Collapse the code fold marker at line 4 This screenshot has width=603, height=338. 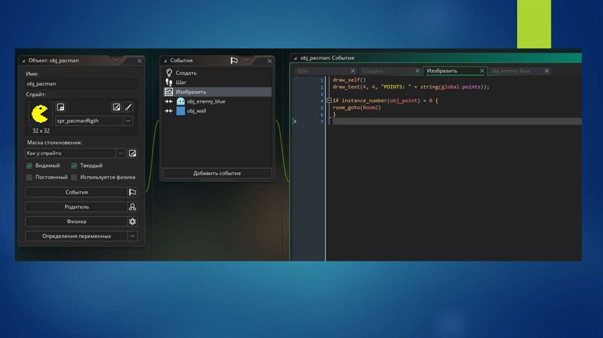click(329, 101)
